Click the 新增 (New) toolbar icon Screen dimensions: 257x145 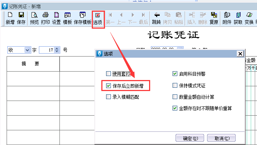click(x=10, y=18)
